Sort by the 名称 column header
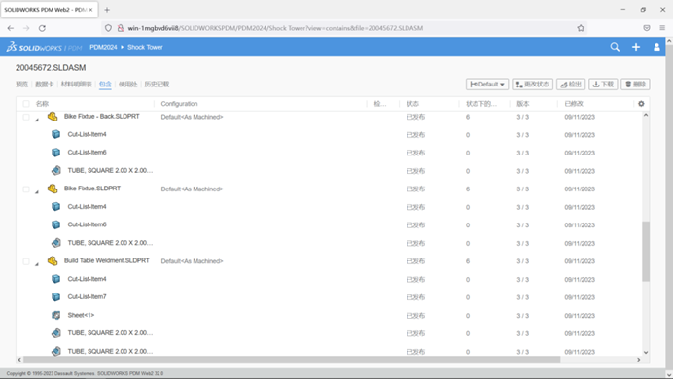 pyautogui.click(x=42, y=104)
